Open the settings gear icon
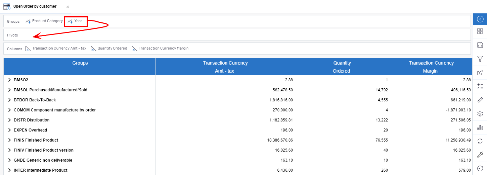The height and width of the screenshot is (175, 487). (x=480, y=114)
